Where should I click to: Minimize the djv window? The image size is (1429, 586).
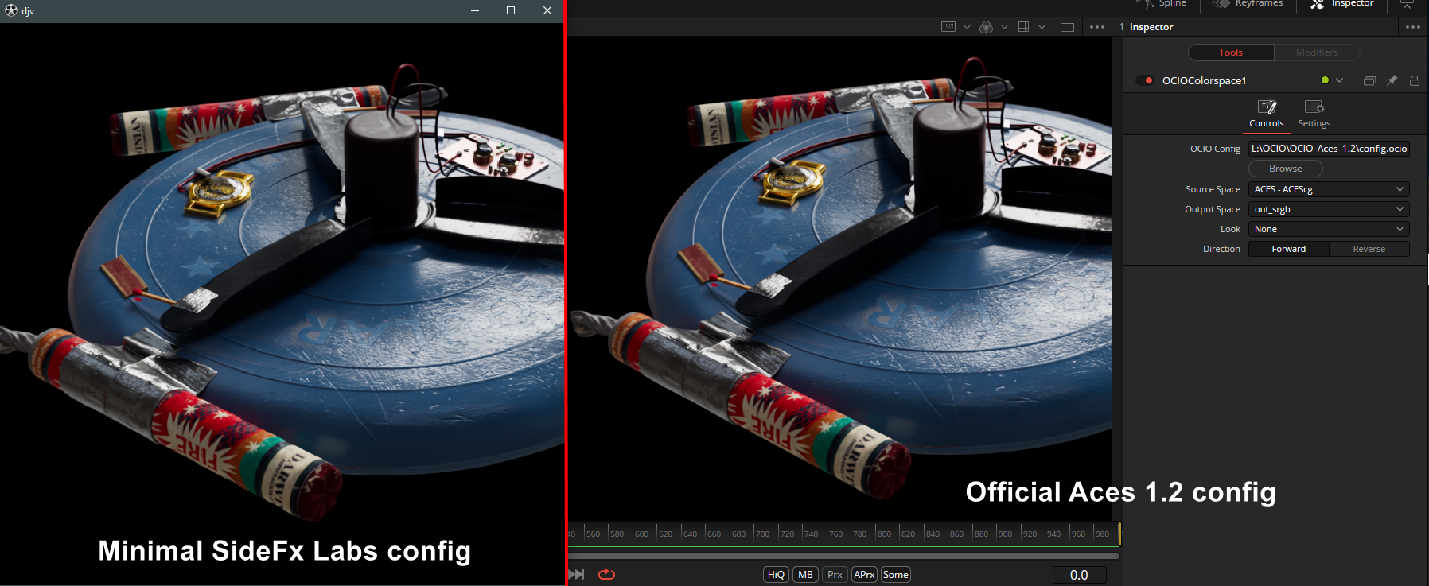point(475,10)
